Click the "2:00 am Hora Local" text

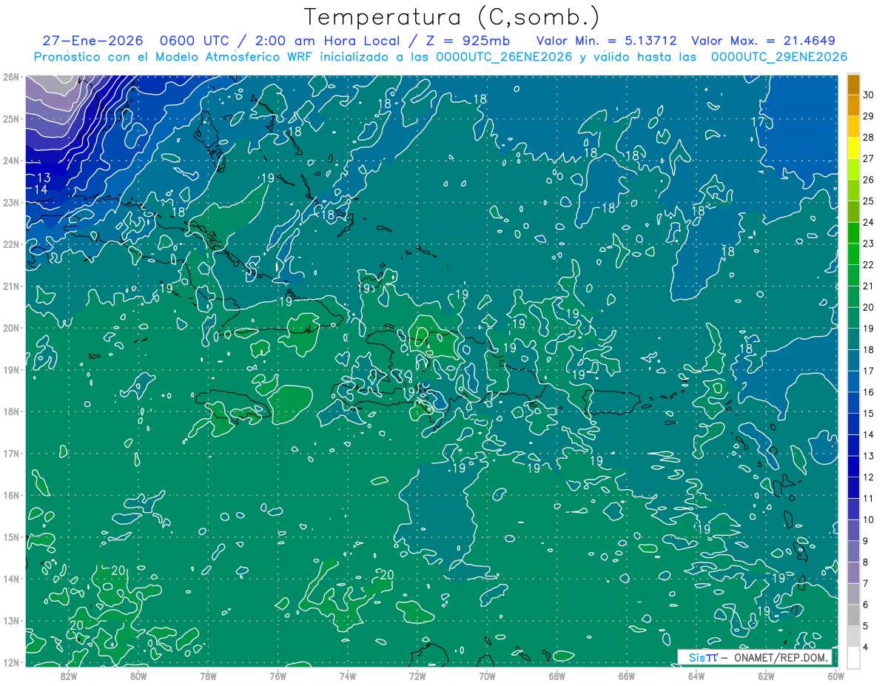pos(327,41)
